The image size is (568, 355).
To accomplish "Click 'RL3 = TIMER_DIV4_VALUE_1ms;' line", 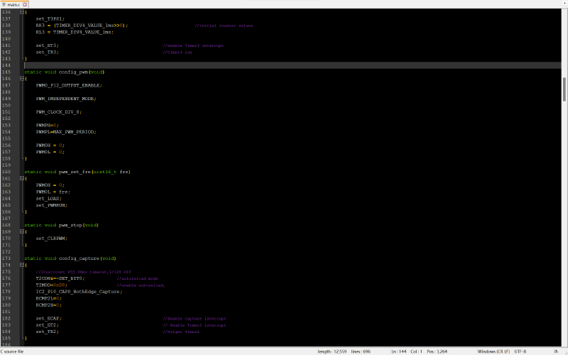I will (x=75, y=32).
